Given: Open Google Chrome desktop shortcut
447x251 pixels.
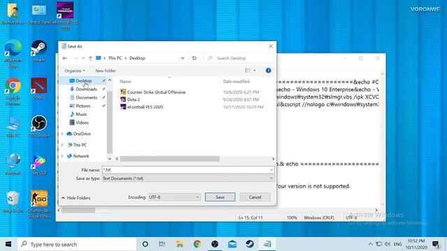Looking at the screenshot, I should point(13,91).
